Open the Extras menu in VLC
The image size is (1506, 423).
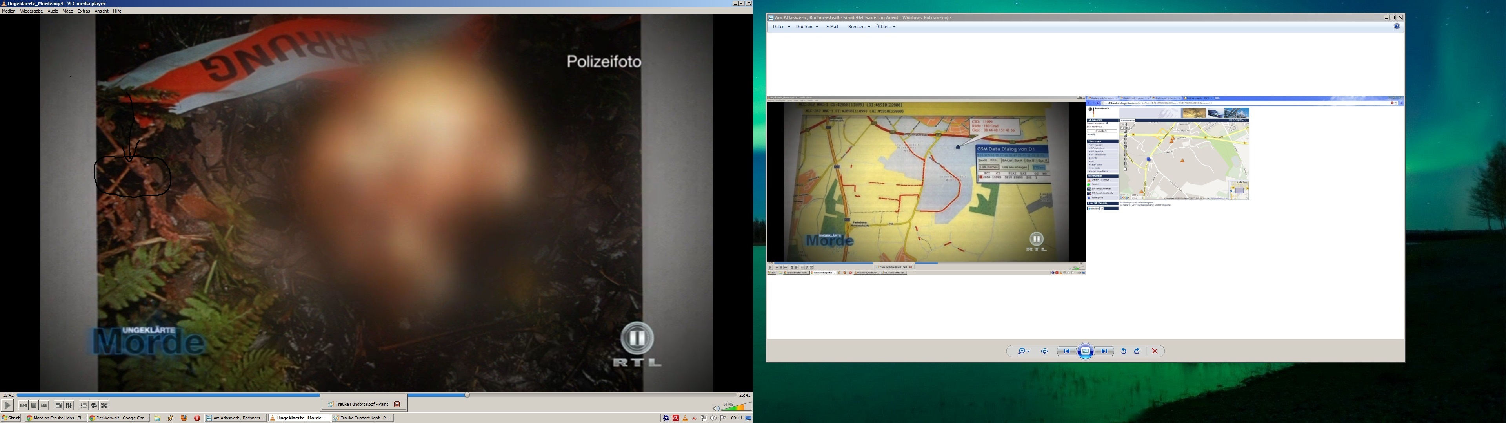click(84, 11)
